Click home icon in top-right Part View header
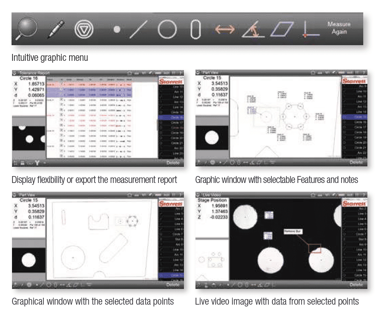 (313, 72)
